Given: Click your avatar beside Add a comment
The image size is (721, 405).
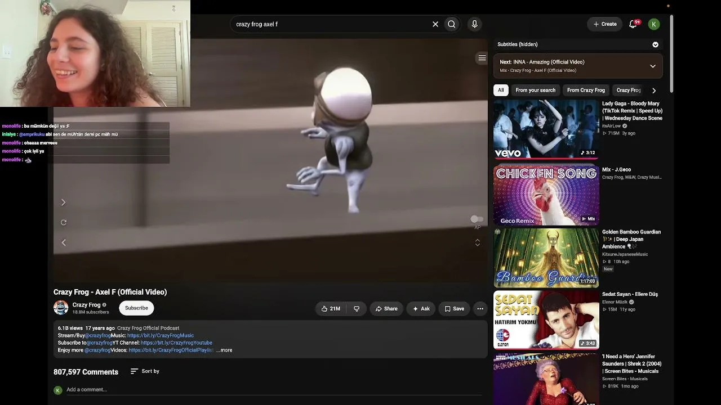Looking at the screenshot, I should click(57, 390).
